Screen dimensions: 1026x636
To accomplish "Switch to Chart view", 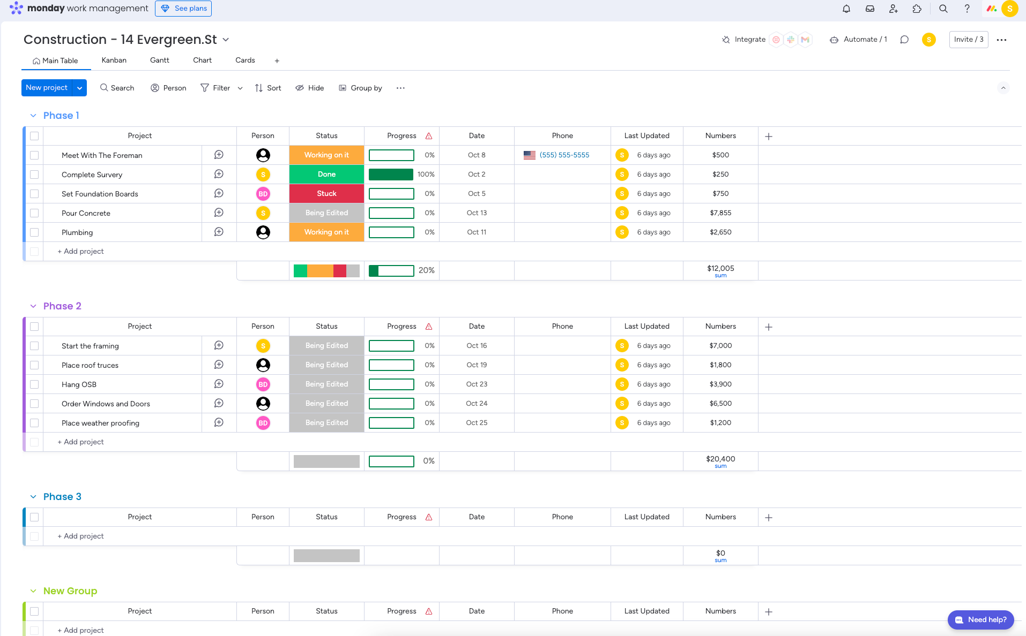I will (202, 60).
